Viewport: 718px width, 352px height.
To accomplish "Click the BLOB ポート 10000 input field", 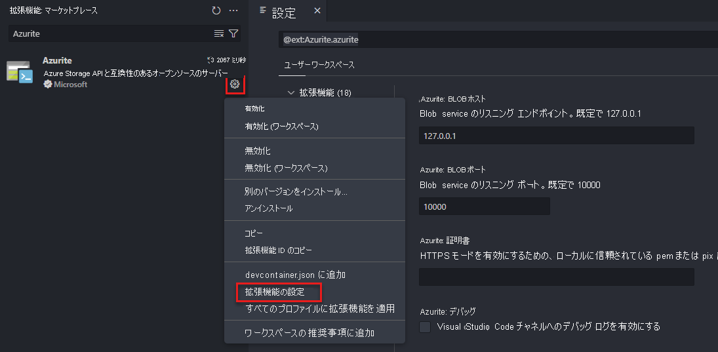I will (x=484, y=206).
